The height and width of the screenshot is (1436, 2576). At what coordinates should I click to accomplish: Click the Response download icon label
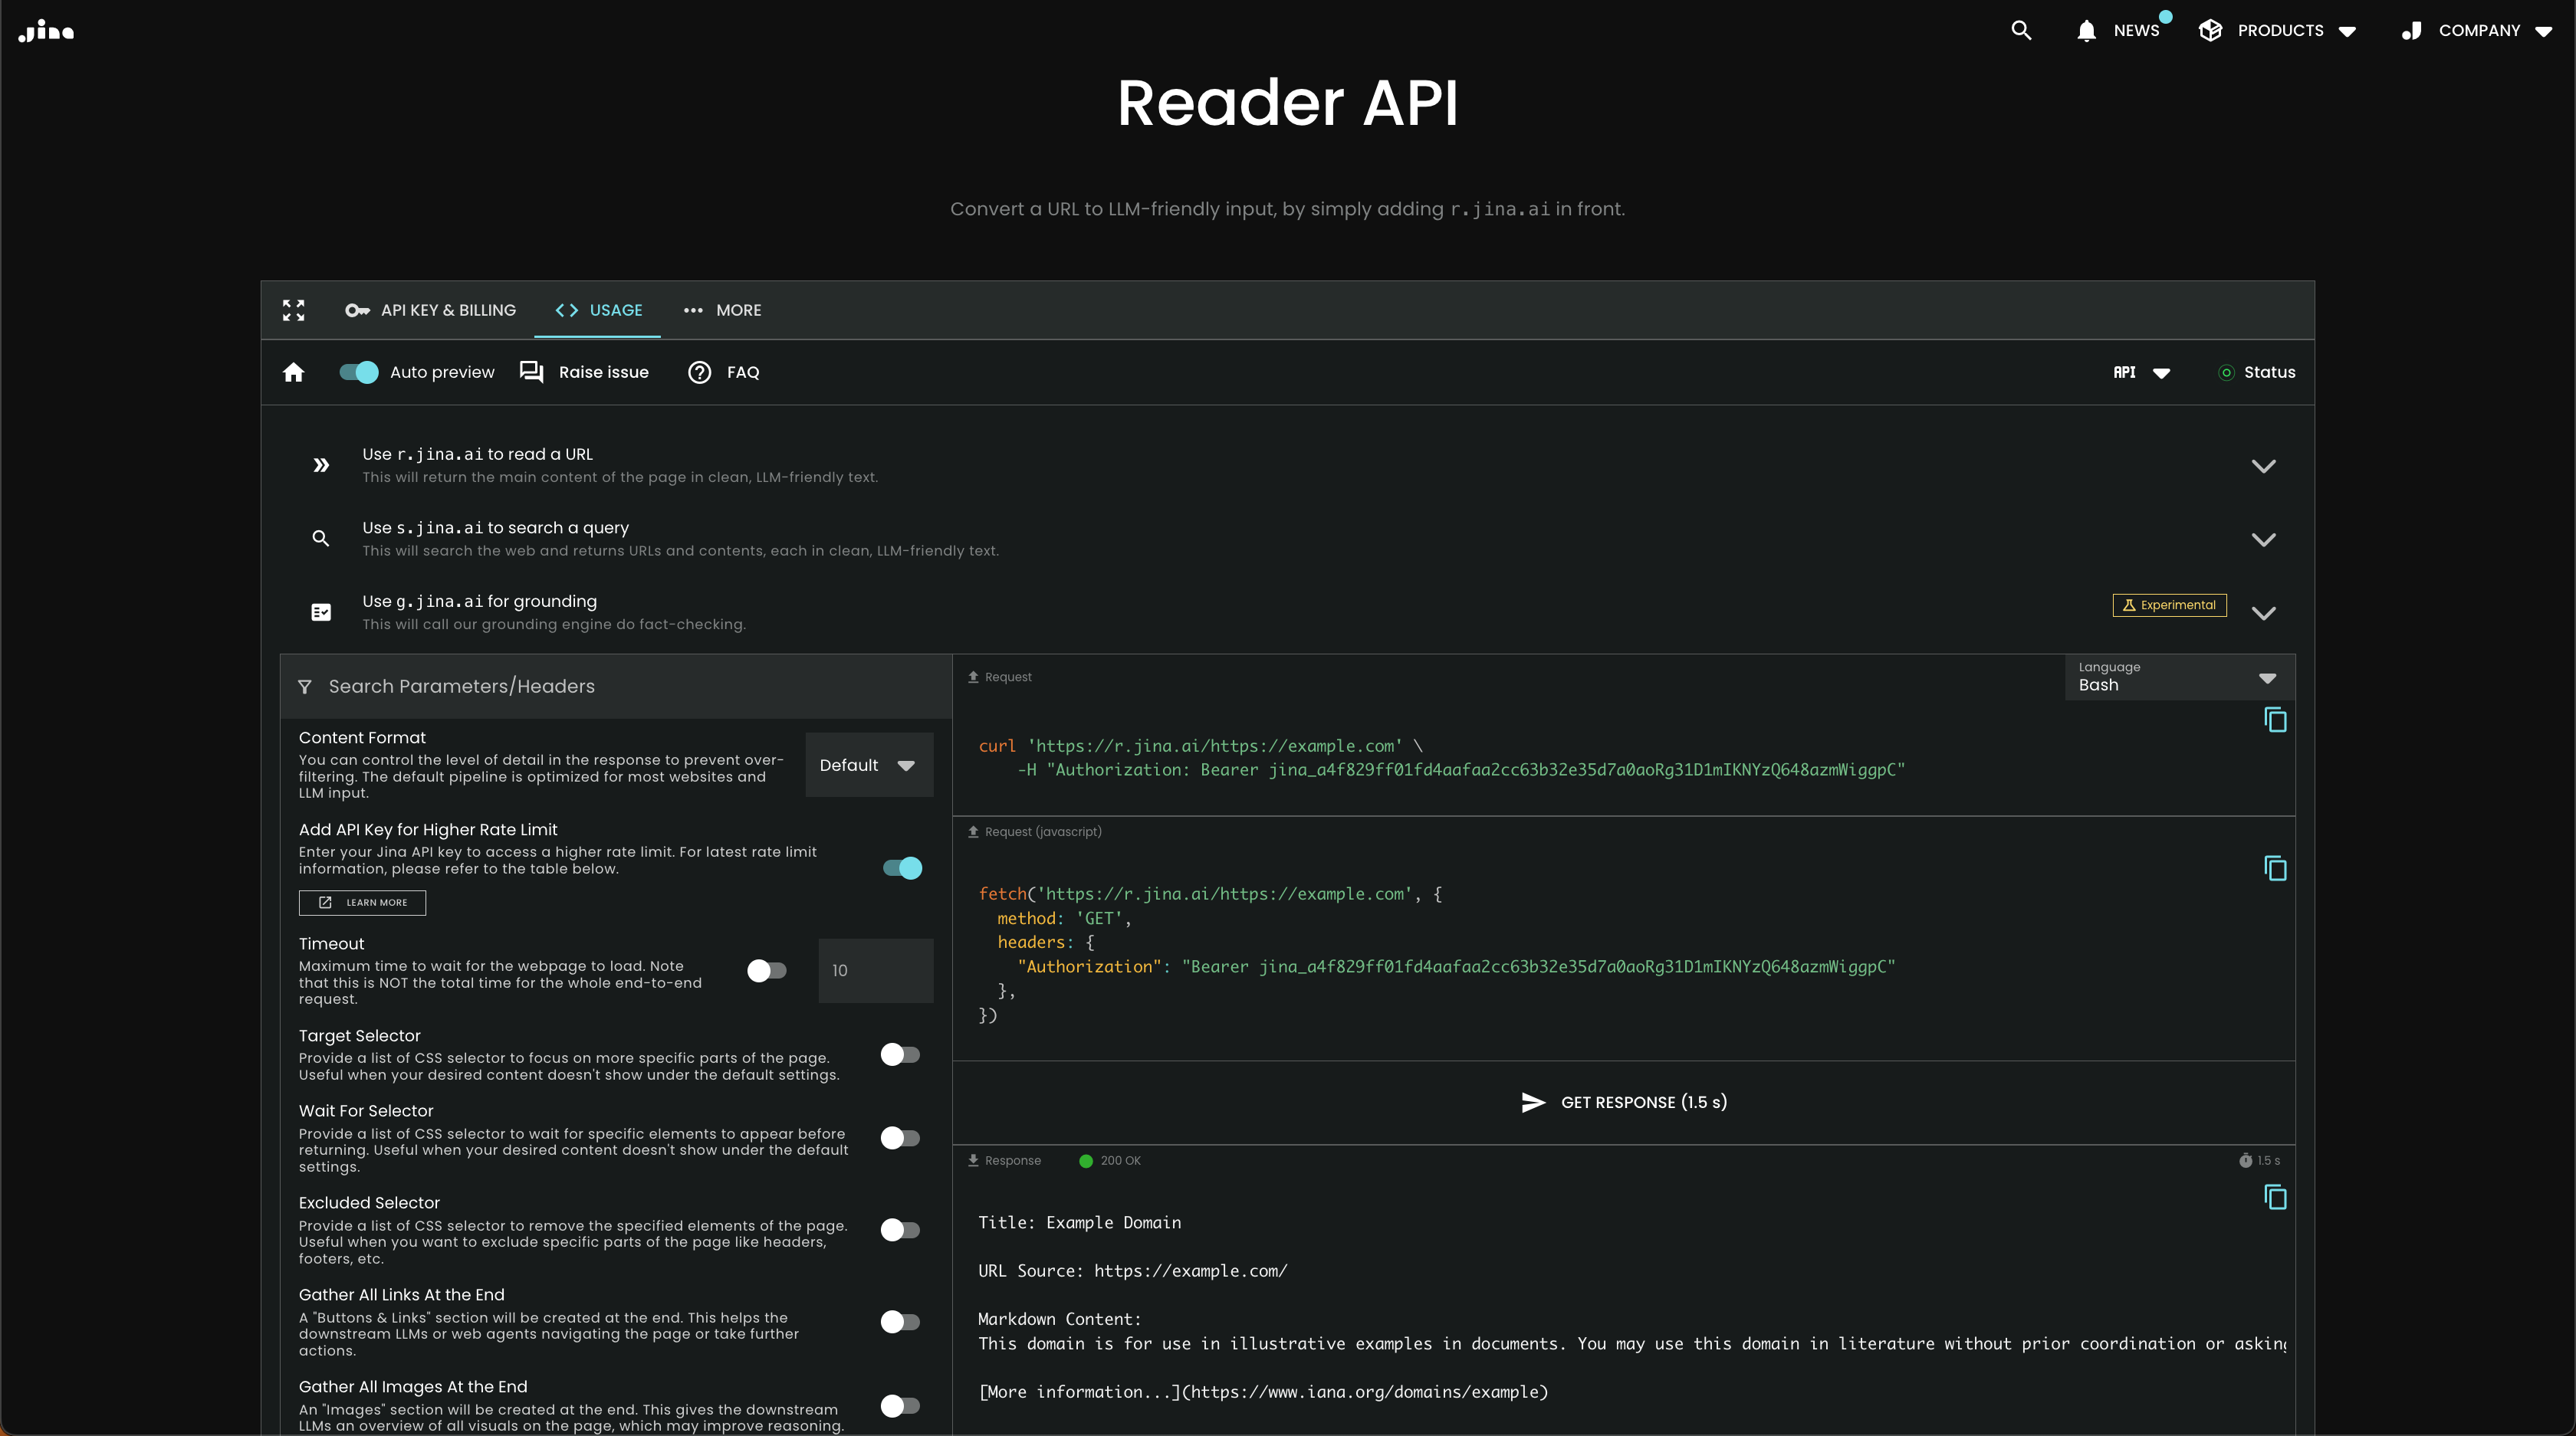pos(1004,1160)
